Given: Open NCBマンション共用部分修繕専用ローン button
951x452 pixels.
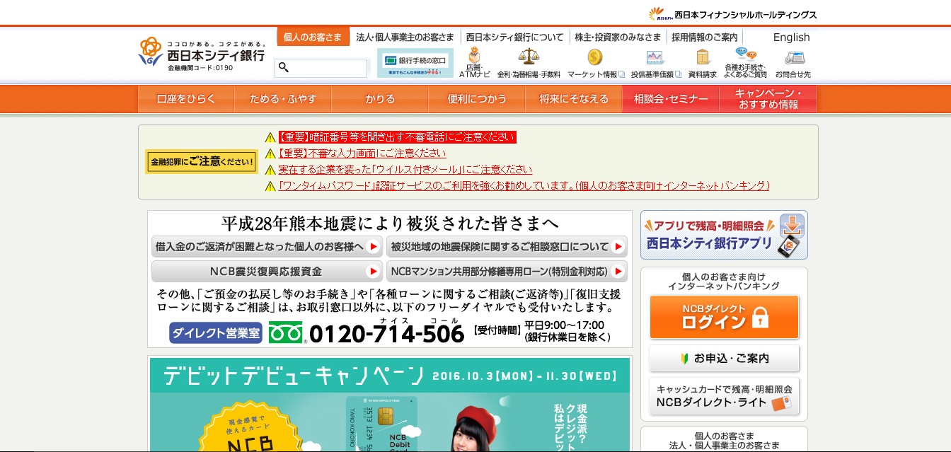Looking at the screenshot, I should pos(507,271).
